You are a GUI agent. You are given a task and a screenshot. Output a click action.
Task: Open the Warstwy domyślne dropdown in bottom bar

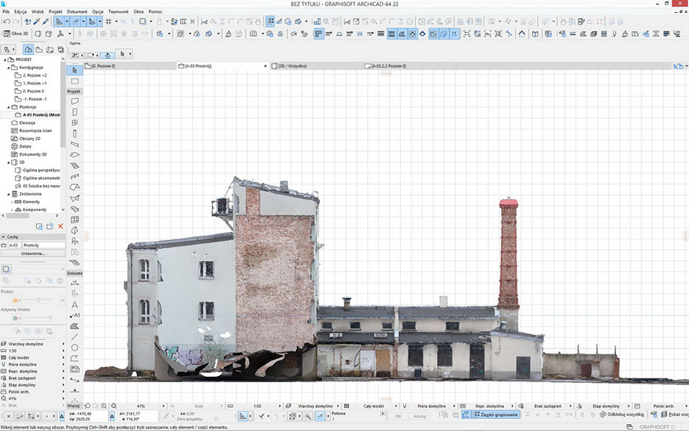(317, 405)
